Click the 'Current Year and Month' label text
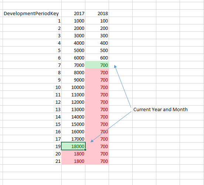Screen dimensions: 204x185 (x=160, y=109)
